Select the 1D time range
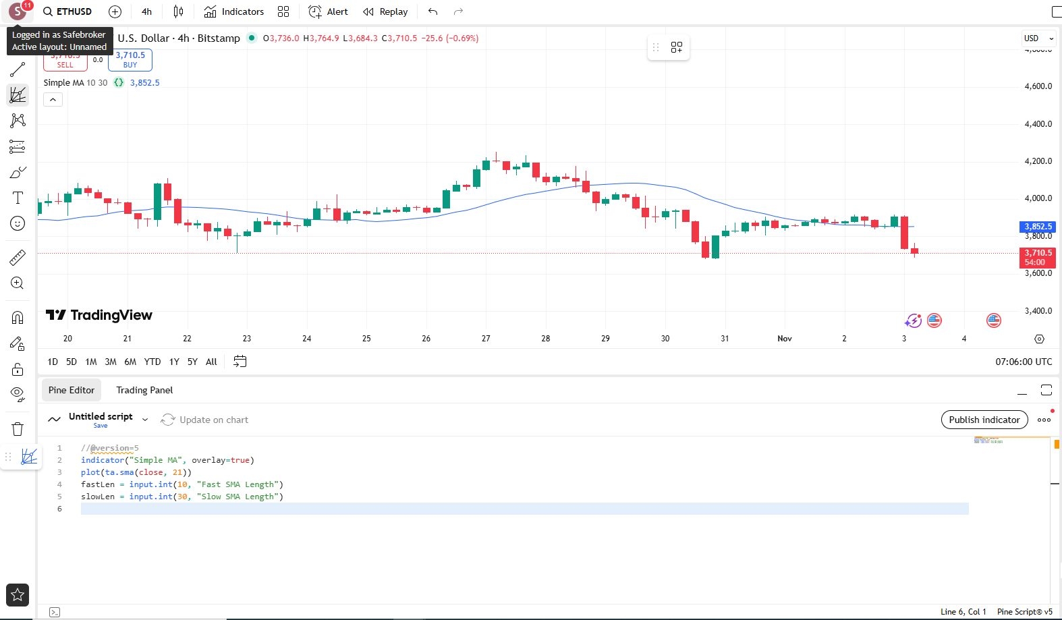 (53, 362)
